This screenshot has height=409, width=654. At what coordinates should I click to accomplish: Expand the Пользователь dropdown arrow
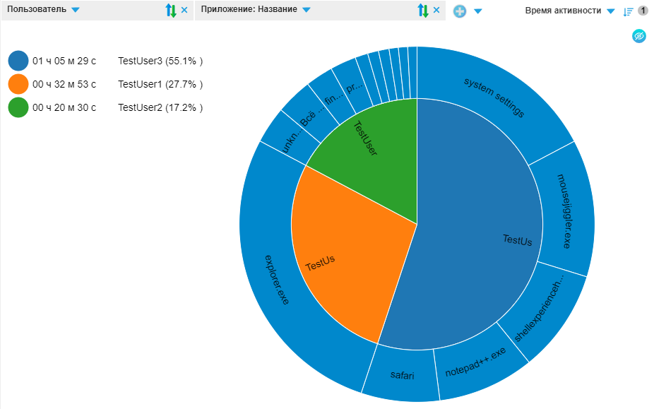tap(76, 10)
